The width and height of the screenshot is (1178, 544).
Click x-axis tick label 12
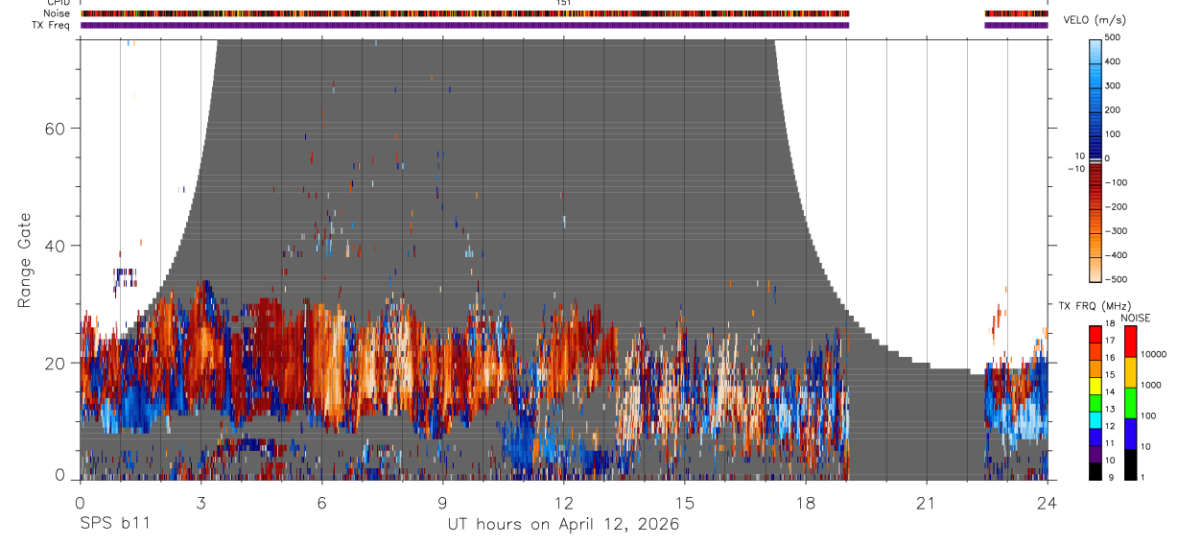click(563, 503)
